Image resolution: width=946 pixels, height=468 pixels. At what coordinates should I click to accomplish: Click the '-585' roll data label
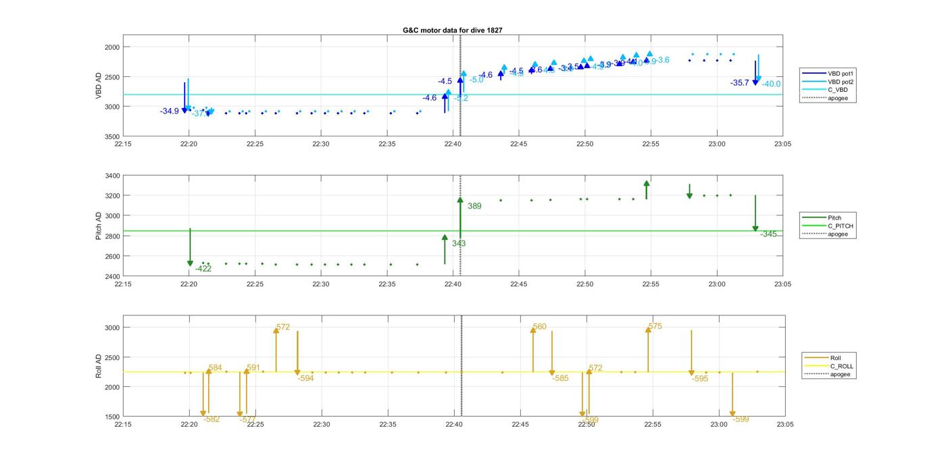[560, 378]
